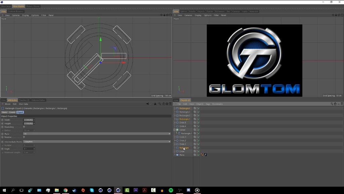This screenshot has width=344, height=194.
Task: Toggle the Rounding checkbox
Action: [x=24, y=127]
